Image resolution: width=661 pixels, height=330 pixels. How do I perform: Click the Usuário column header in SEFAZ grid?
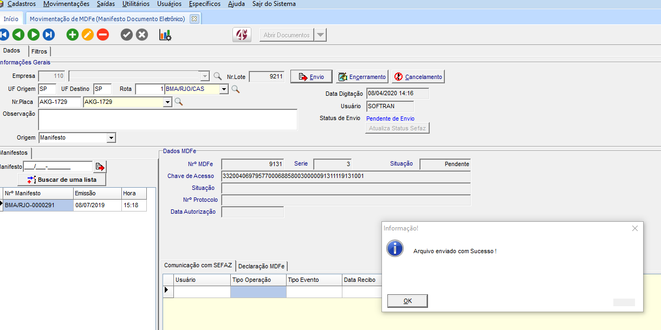(x=202, y=280)
